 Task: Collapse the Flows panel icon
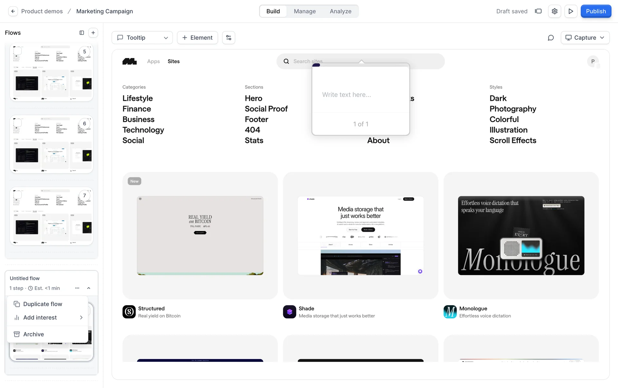click(82, 33)
